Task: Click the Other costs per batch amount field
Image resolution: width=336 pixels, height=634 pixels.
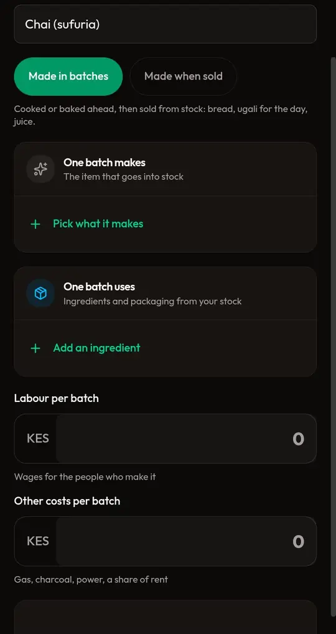Action: coord(186,541)
